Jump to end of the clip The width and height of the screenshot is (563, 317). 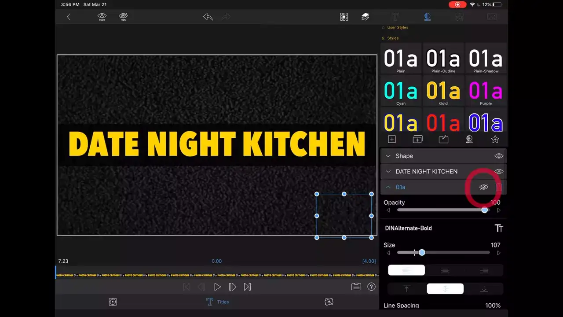point(247,287)
